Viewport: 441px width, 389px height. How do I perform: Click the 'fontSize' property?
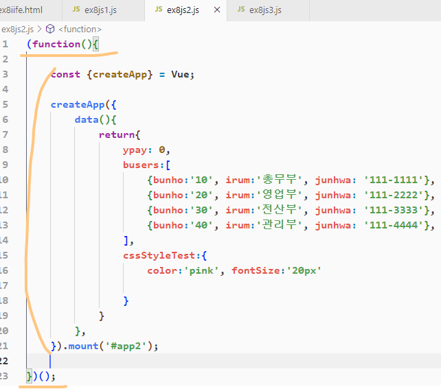click(x=256, y=271)
